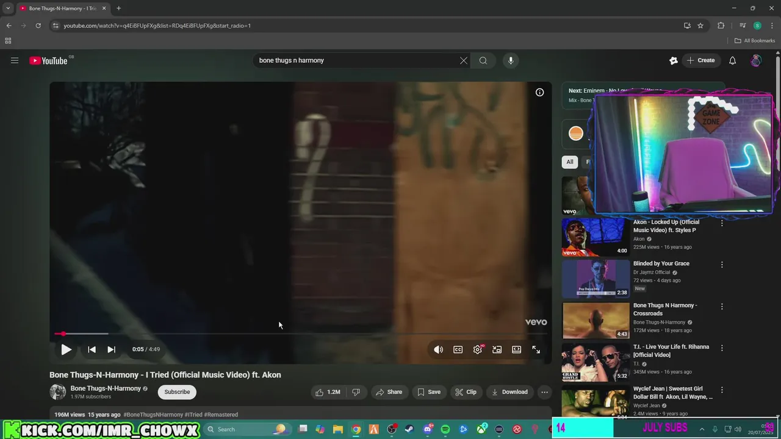Enter full screen mode
The height and width of the screenshot is (439, 781).
pos(536,349)
